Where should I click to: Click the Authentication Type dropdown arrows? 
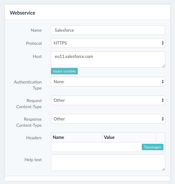coord(162,82)
